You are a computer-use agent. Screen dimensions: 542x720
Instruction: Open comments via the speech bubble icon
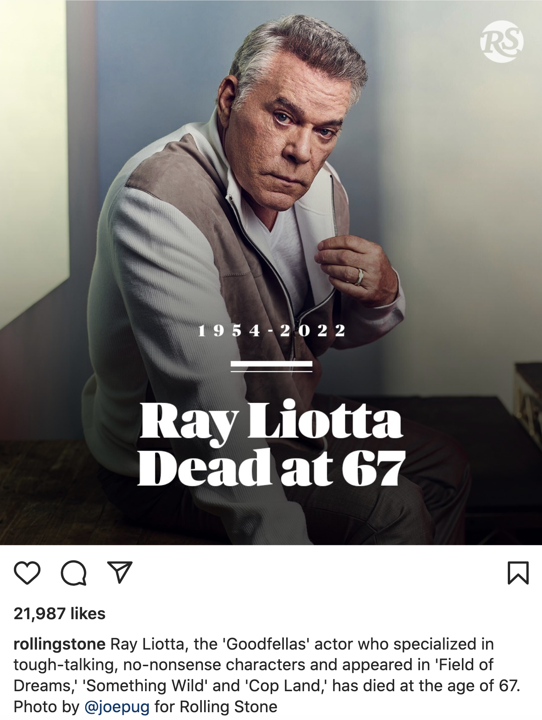[73, 573]
